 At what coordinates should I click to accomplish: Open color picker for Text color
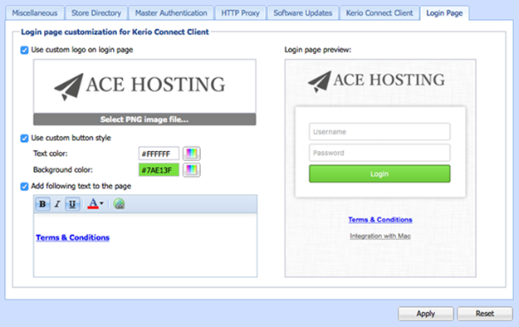coord(191,154)
